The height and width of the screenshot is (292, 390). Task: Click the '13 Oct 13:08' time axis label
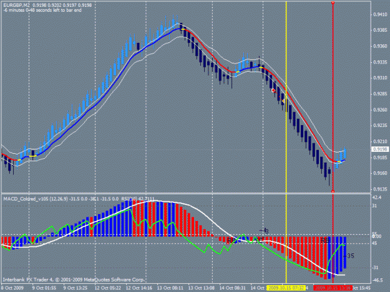(x=201, y=288)
